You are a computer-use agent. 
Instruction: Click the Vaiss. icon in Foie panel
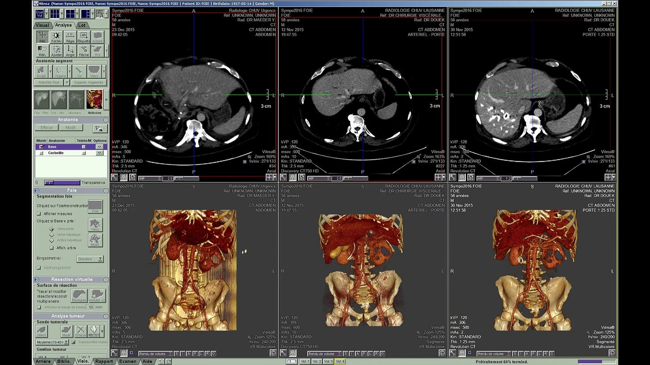point(95,225)
